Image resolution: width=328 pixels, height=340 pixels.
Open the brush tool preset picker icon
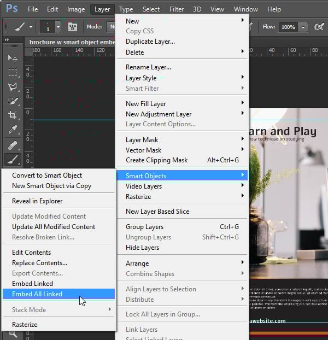(x=20, y=27)
